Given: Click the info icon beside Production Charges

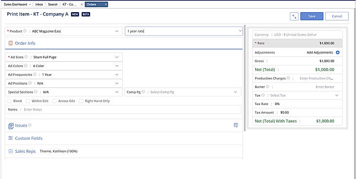Looking at the screenshot, I should click(288, 78).
